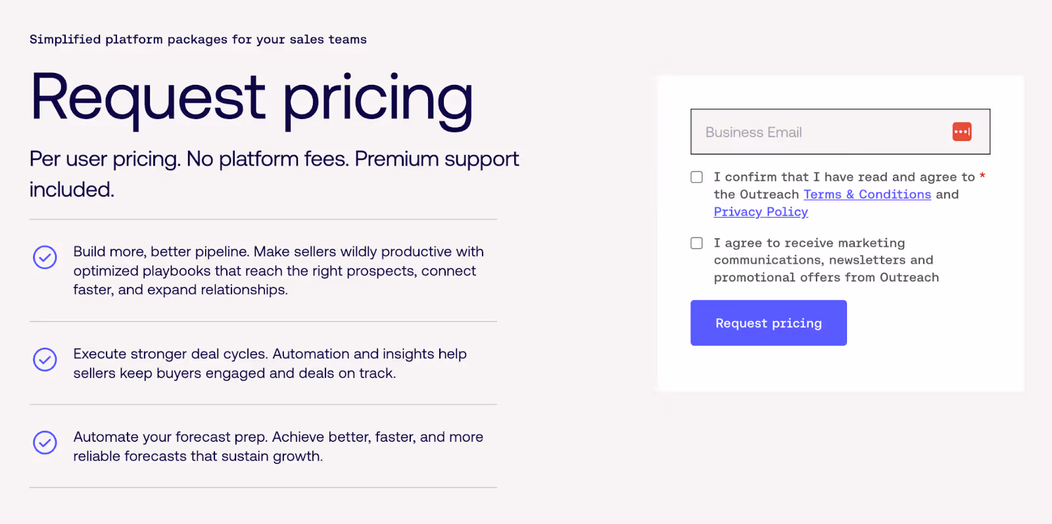Open the Privacy Policy link
1052x524 pixels.
click(x=760, y=212)
